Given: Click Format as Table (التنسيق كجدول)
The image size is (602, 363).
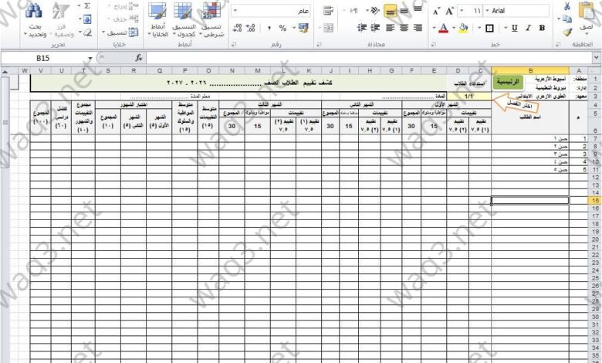Looking at the screenshot, I should click(184, 19).
